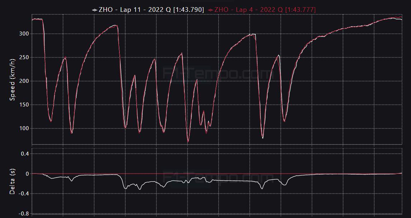Screen dimensions: 411x218
Task: Select the 200 speed axis tick label
Action: pos(24,81)
